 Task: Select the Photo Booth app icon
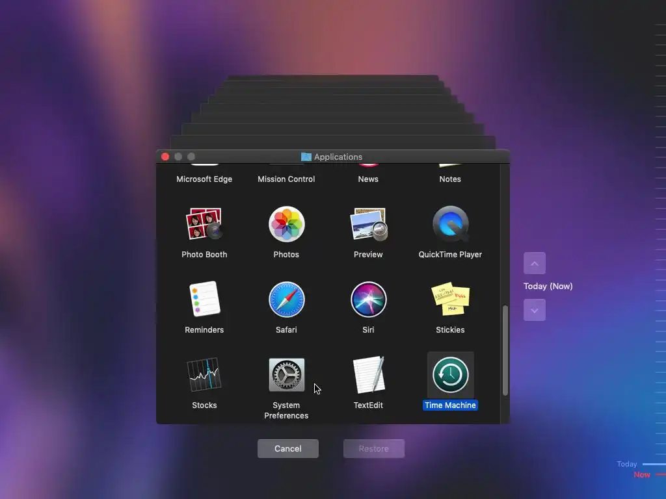click(x=204, y=224)
